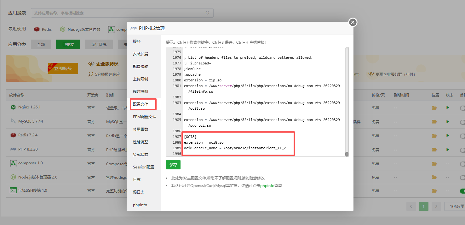Select the 已安装 category button
465x225 pixels.
[x=68, y=44]
